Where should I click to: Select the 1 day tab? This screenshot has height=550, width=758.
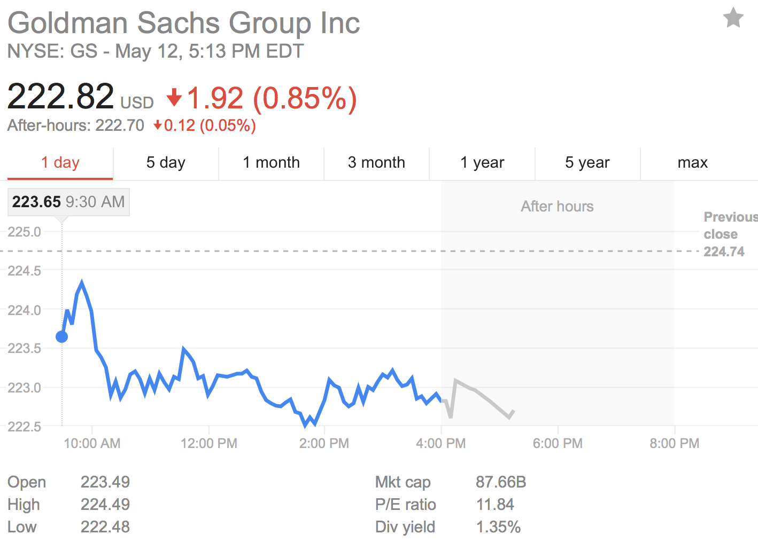(x=60, y=163)
